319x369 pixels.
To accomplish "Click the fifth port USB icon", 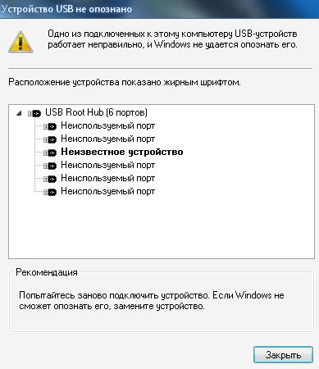I will tap(50, 179).
